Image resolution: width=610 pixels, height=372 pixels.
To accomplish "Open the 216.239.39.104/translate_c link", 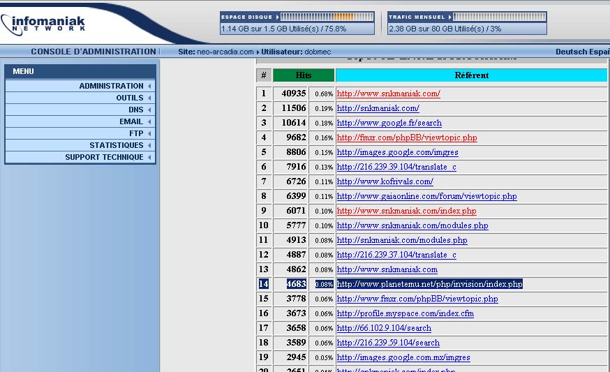I will [396, 167].
